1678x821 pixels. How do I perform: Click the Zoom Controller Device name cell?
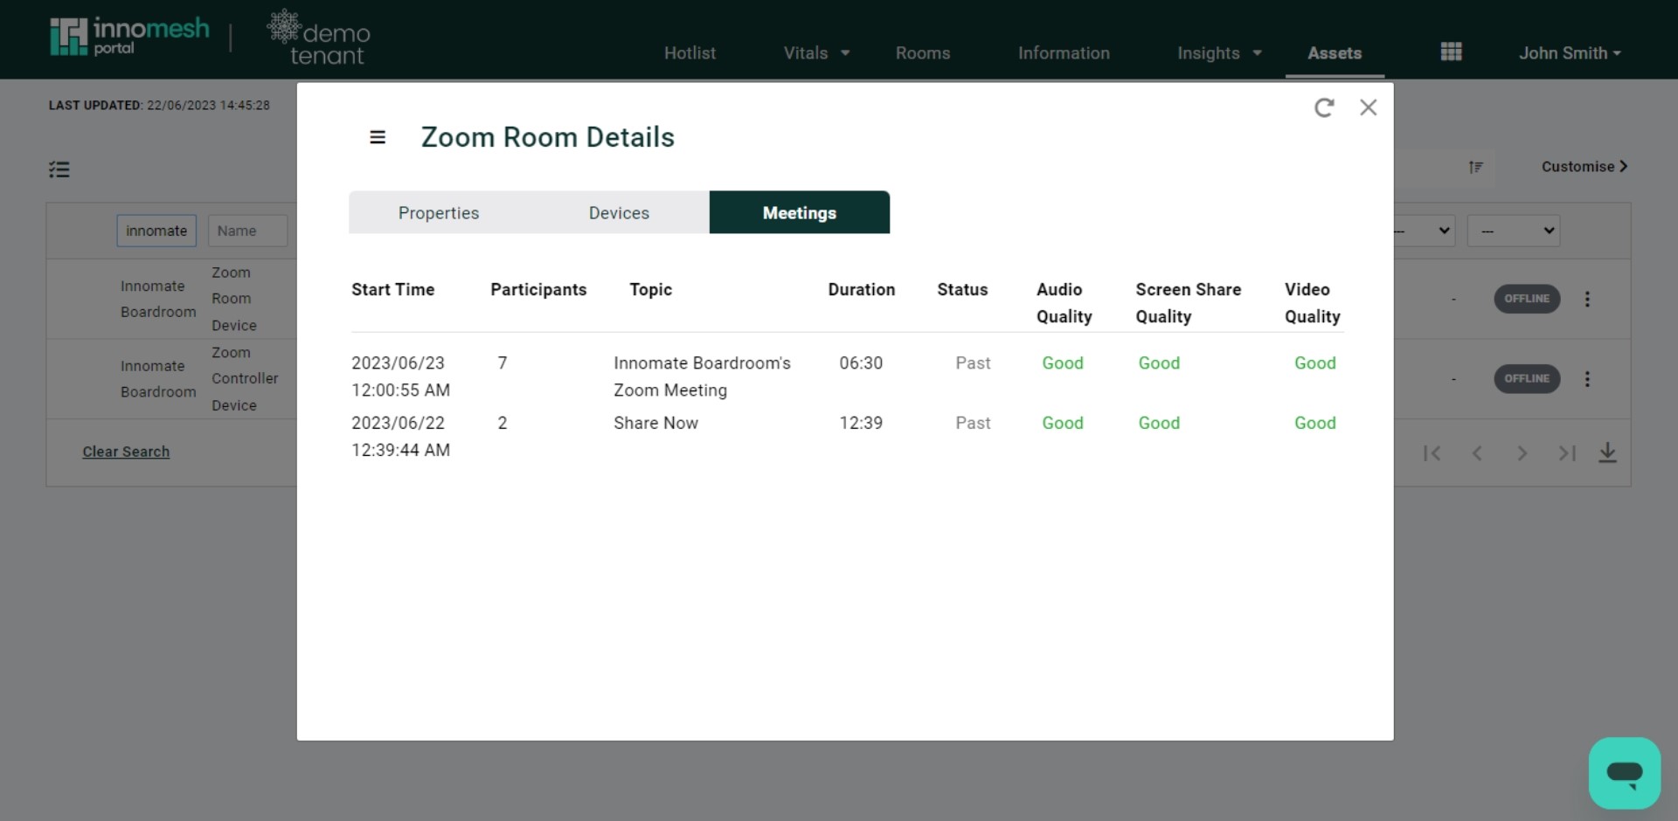[x=245, y=379]
